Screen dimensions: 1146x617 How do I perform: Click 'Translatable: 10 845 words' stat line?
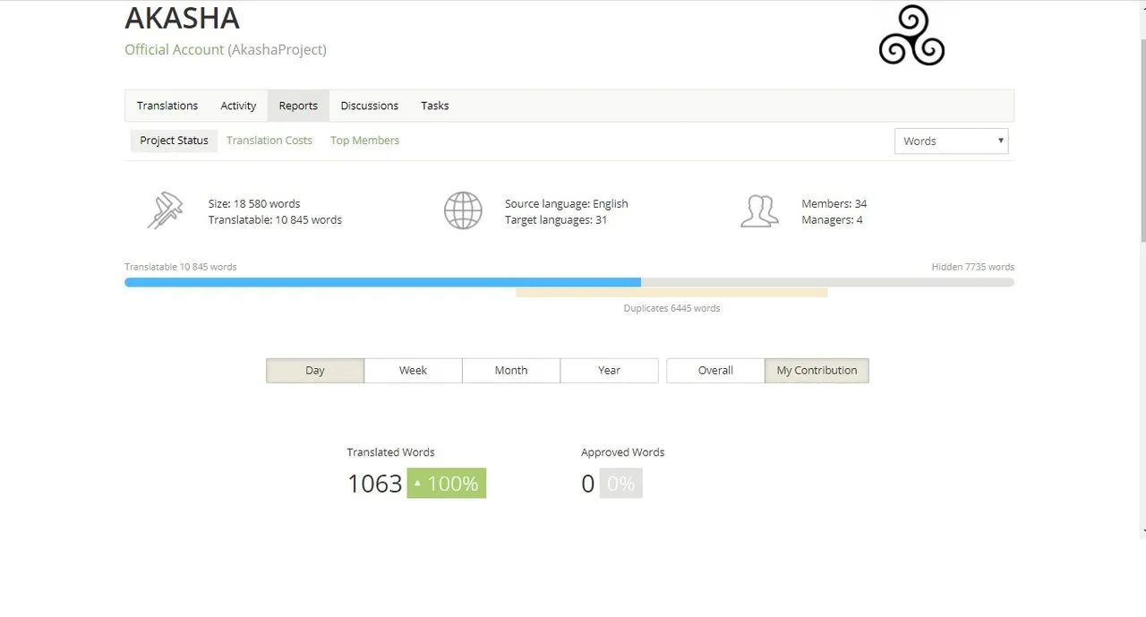tap(275, 220)
